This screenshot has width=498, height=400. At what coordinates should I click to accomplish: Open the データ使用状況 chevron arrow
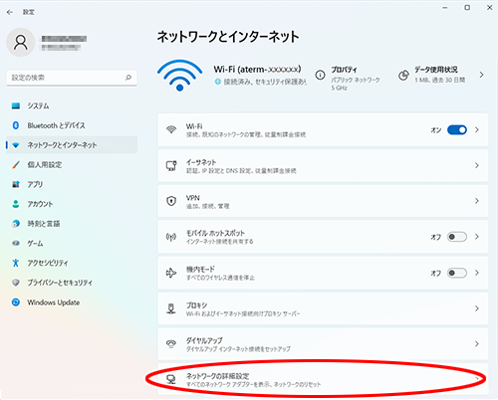(481, 75)
